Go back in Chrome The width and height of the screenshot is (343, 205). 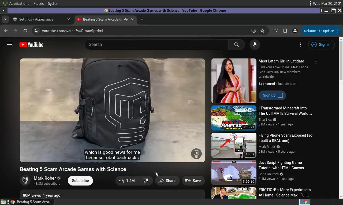click(x=6, y=31)
